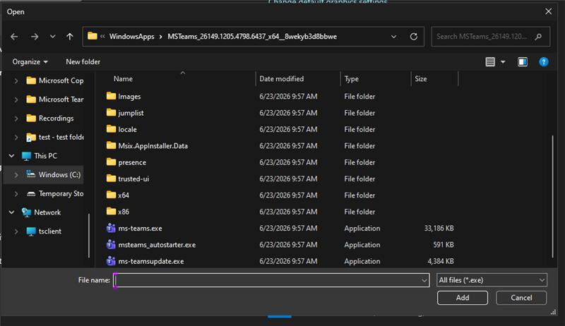Go forward with the Forward arrow

(35, 37)
